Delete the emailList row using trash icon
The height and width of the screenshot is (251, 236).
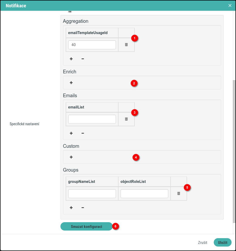point(126,119)
